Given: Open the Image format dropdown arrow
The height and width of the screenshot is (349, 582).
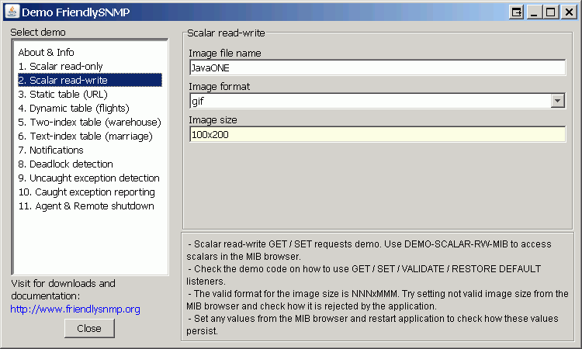Looking at the screenshot, I should coord(557,101).
